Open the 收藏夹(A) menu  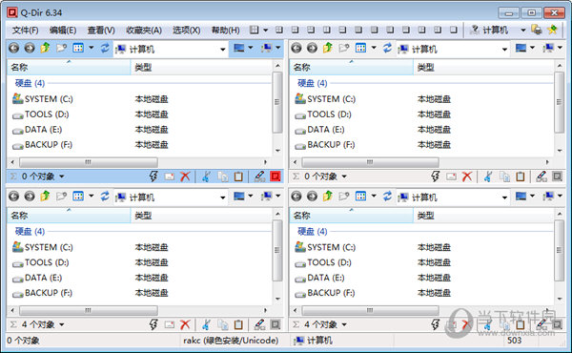(144, 30)
